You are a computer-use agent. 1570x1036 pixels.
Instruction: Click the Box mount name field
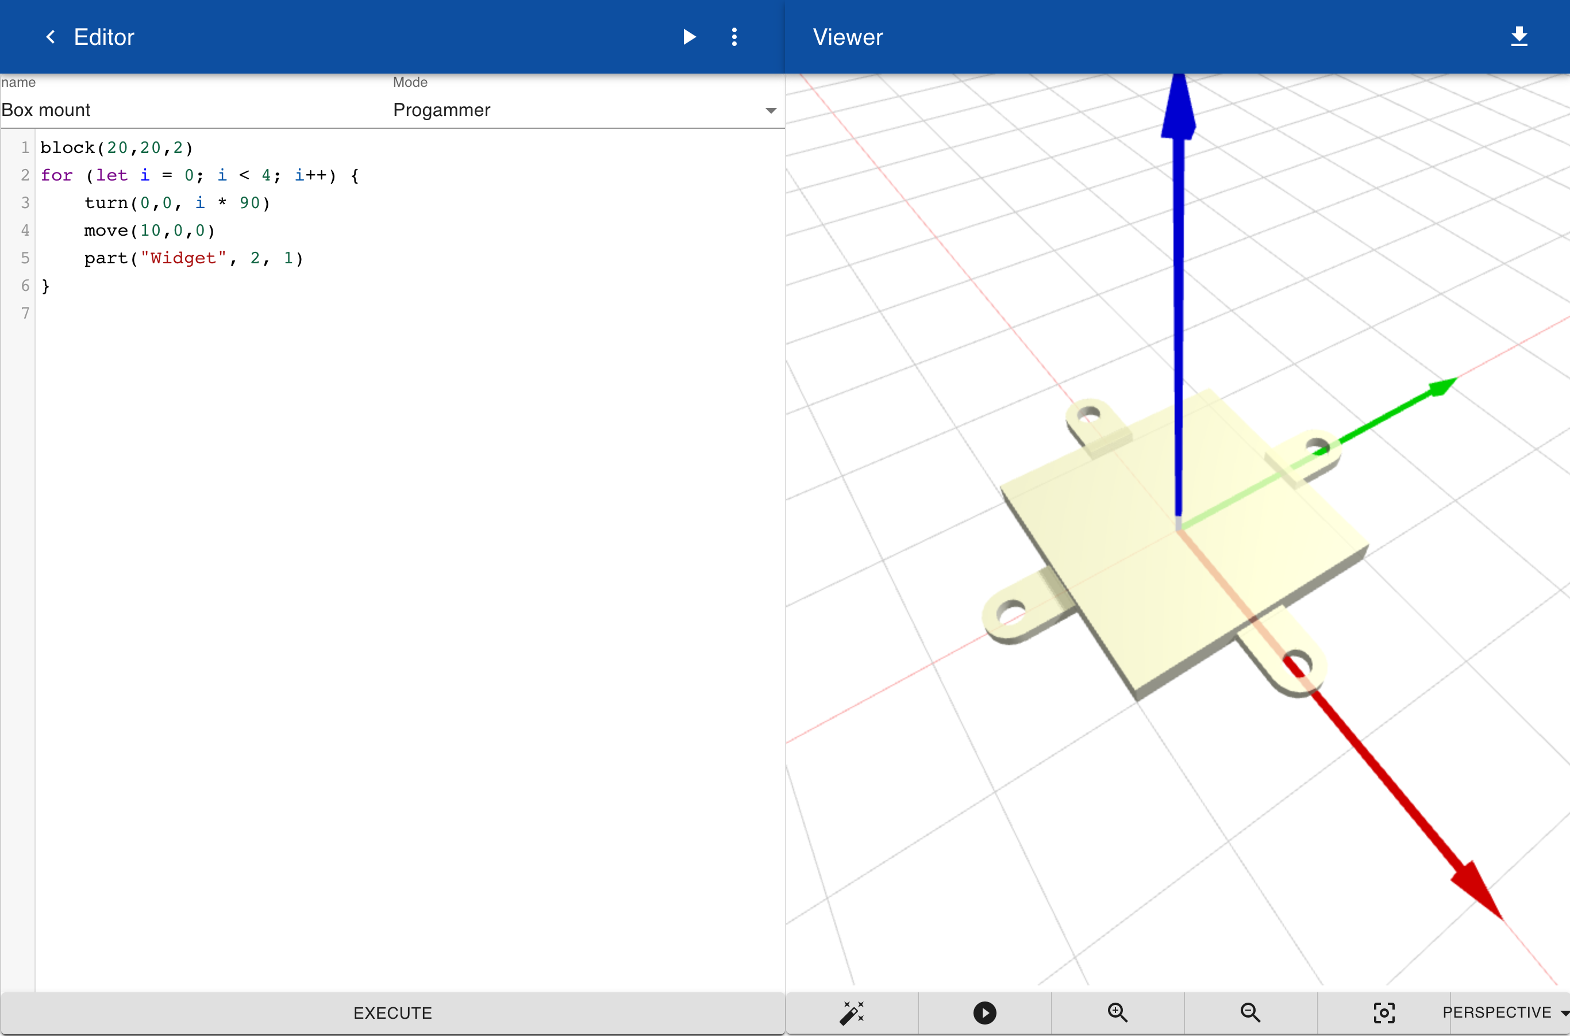click(195, 110)
